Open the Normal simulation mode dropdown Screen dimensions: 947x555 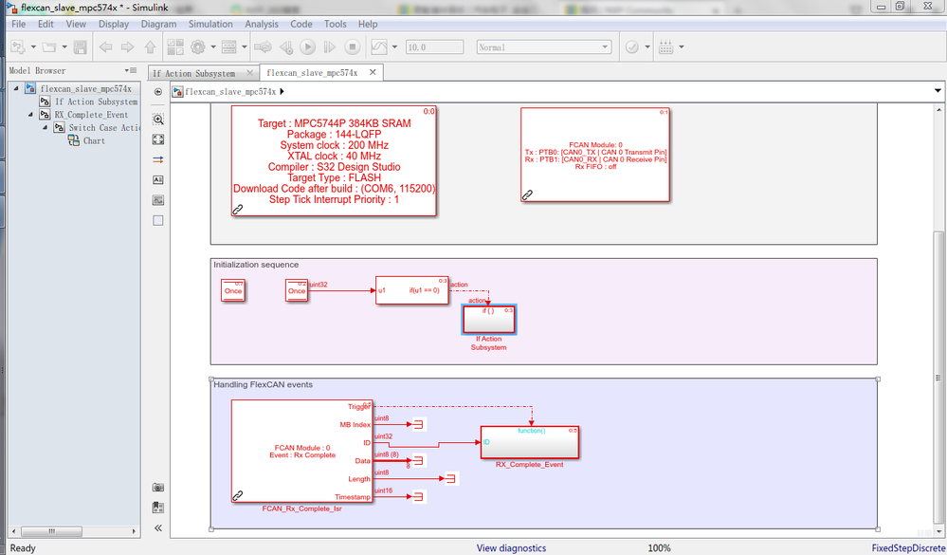point(544,47)
